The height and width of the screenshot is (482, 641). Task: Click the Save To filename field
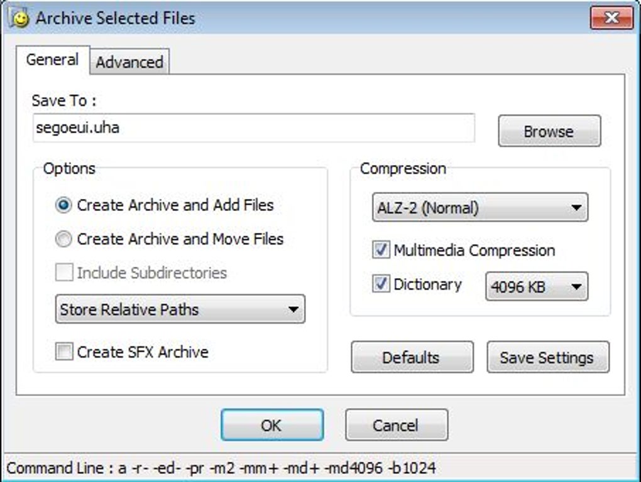tap(253, 128)
